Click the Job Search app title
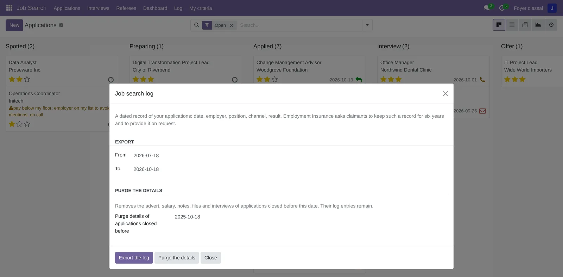 (x=31, y=8)
